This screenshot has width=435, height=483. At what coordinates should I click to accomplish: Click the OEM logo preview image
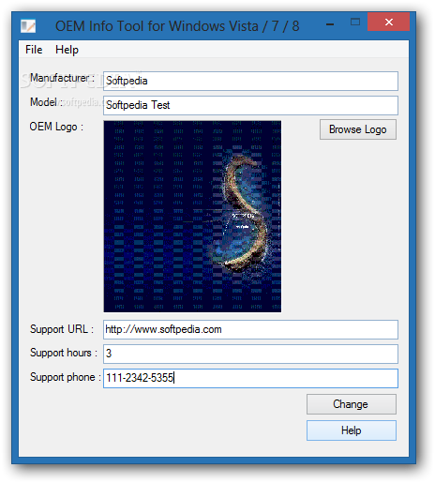point(192,217)
